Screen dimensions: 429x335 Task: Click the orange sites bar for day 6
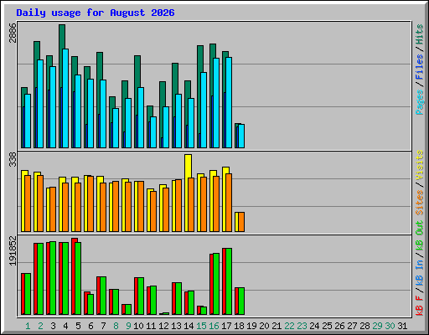[x=90, y=204]
